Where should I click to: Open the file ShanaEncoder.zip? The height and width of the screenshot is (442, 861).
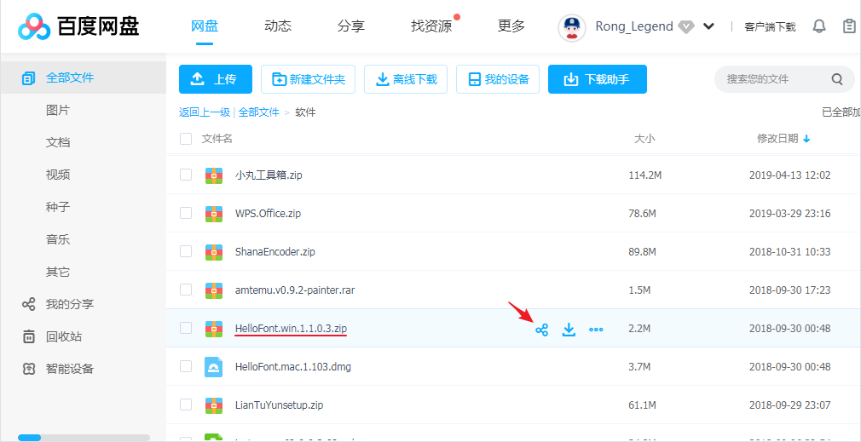point(274,252)
